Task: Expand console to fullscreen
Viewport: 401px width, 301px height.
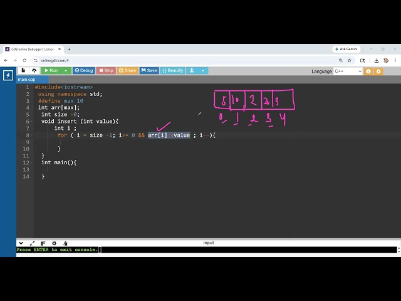Action: 32,243
